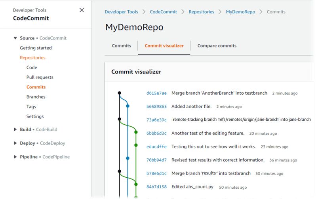Click the blue graph node for commit 70bb94d7

128,158
